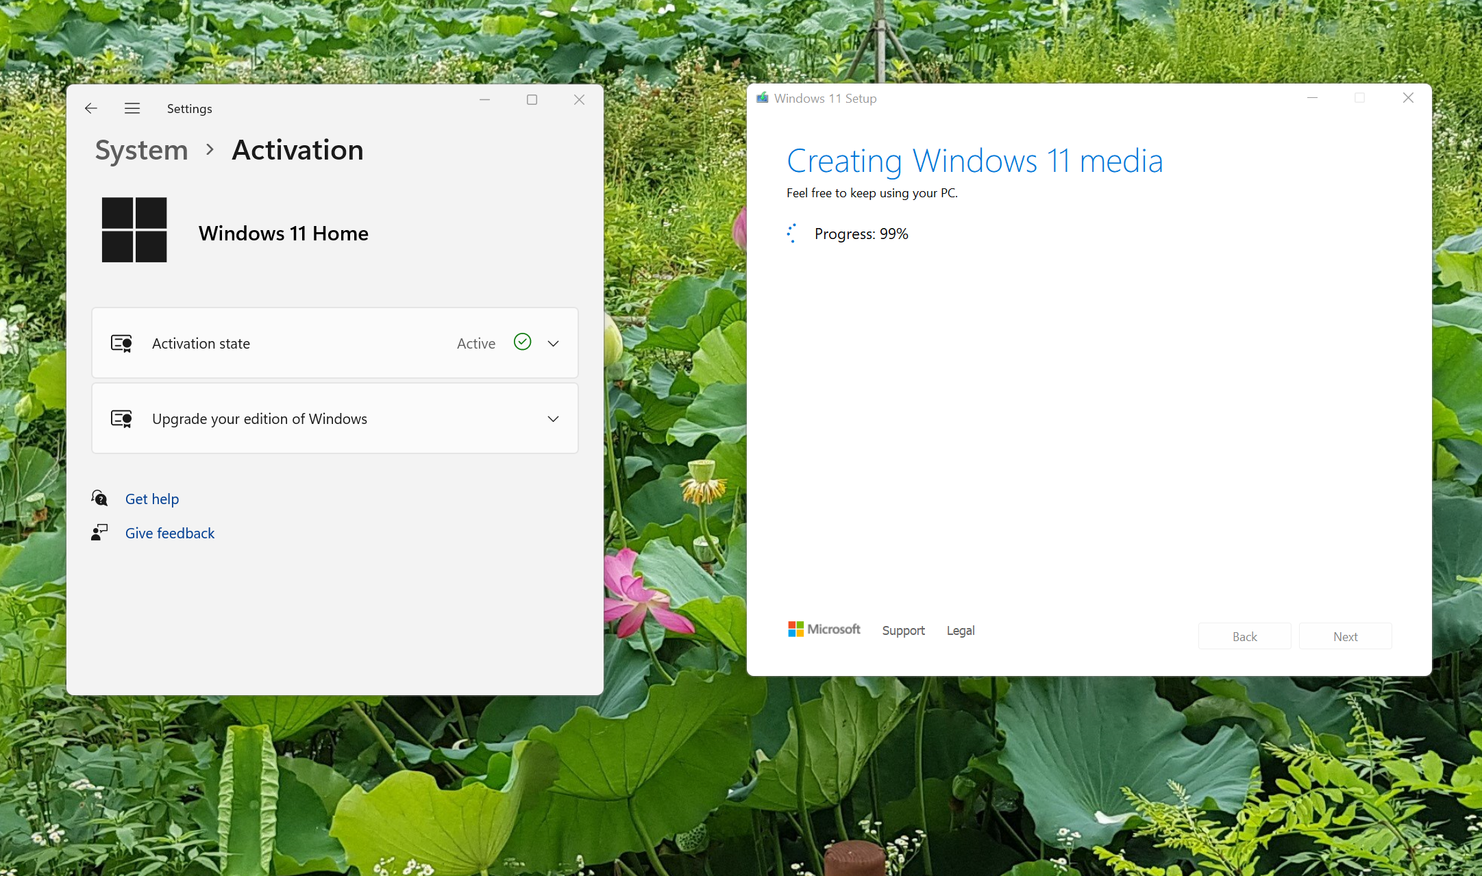1482x876 pixels.
Task: Expand the Activation state chevron
Action: (554, 343)
